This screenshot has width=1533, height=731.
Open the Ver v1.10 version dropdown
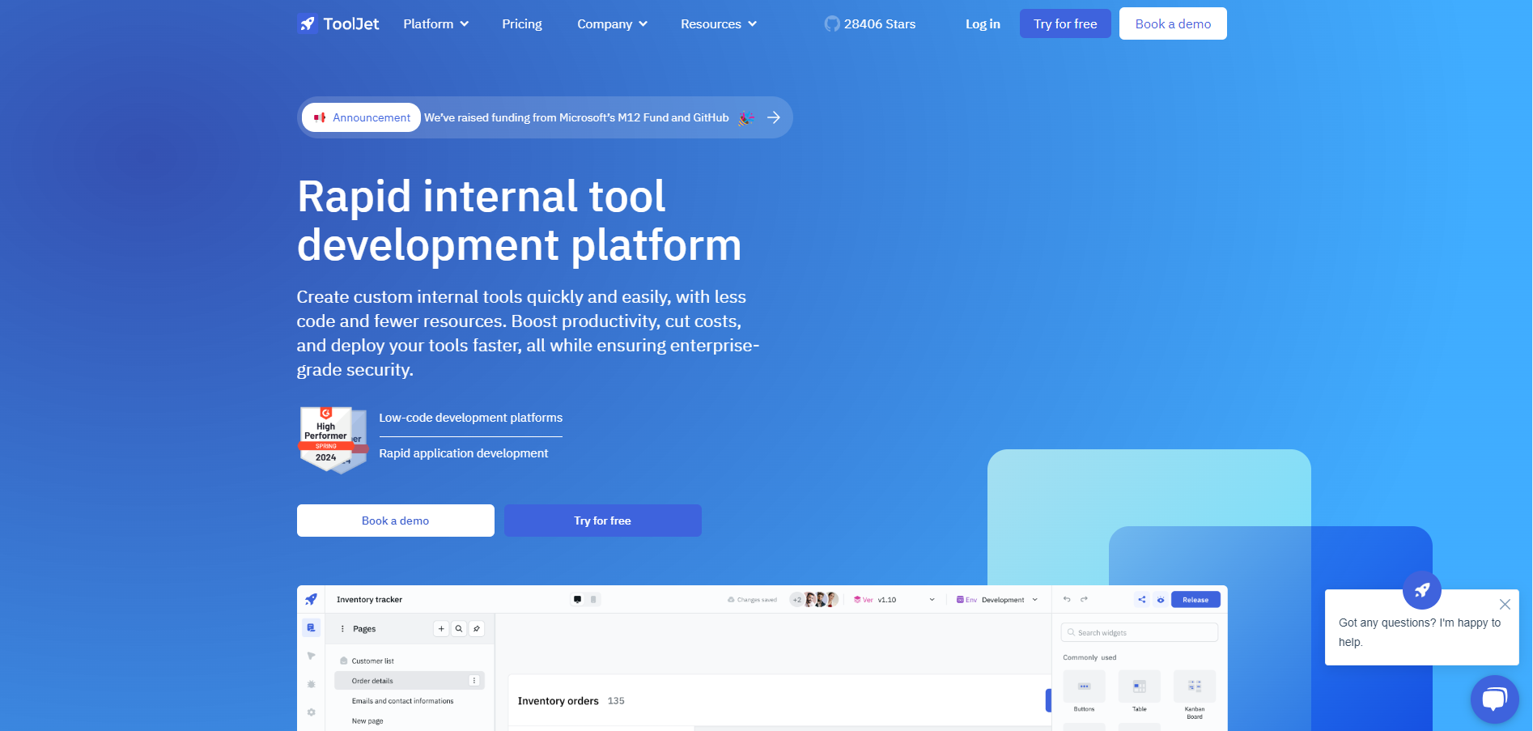click(894, 600)
